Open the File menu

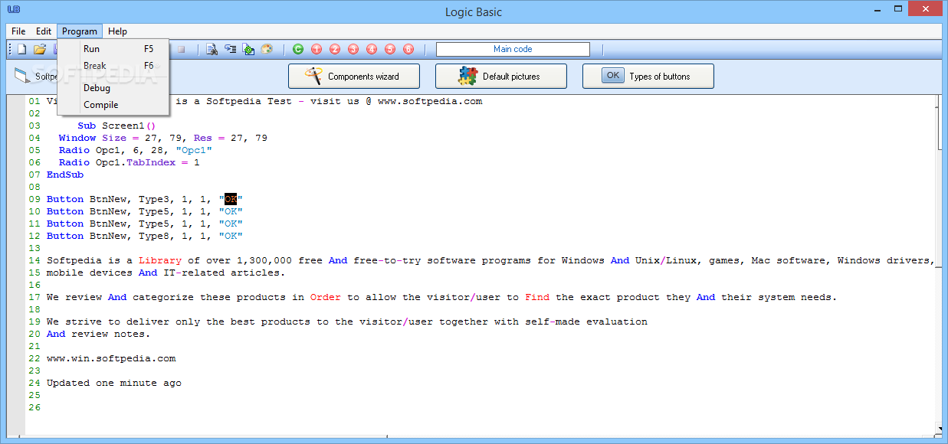(x=18, y=31)
